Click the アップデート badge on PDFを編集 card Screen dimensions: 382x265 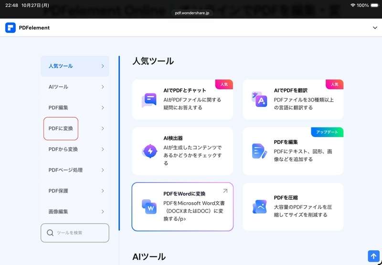point(327,132)
